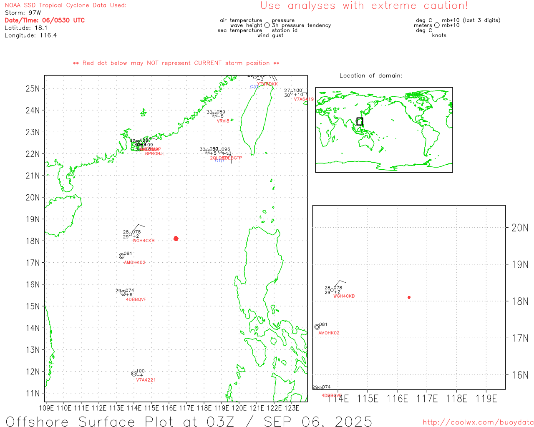Click the legend circle beside 'meters'

(x=437, y=25)
